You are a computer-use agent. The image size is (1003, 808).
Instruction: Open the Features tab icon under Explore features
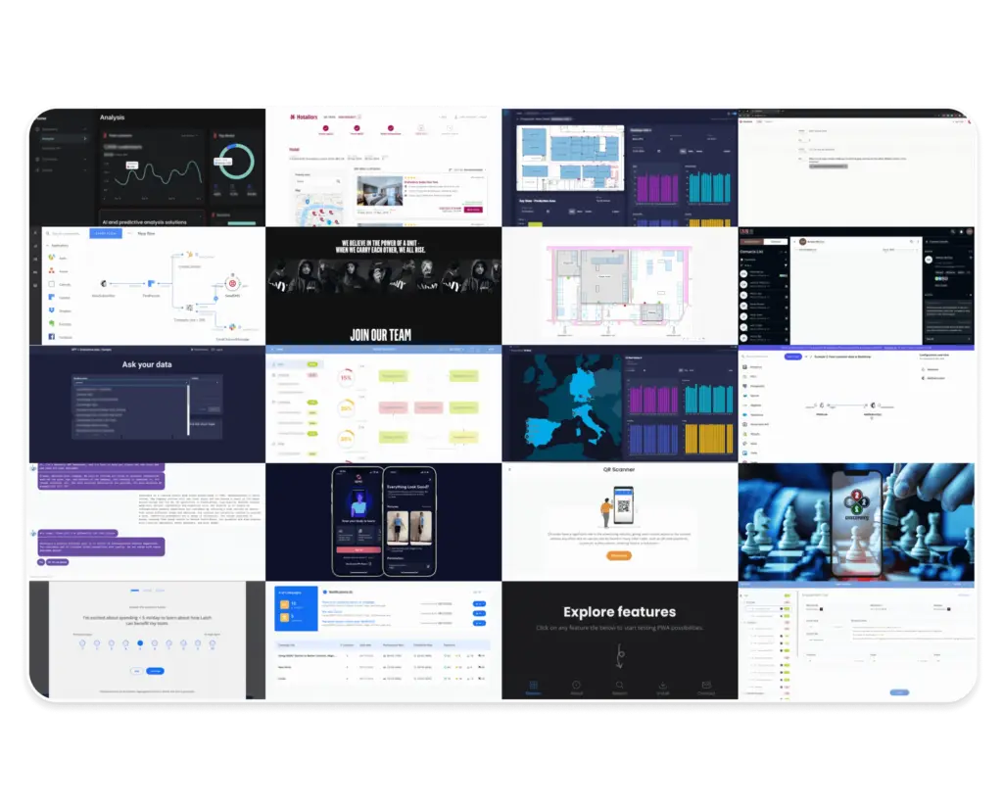[533, 686]
